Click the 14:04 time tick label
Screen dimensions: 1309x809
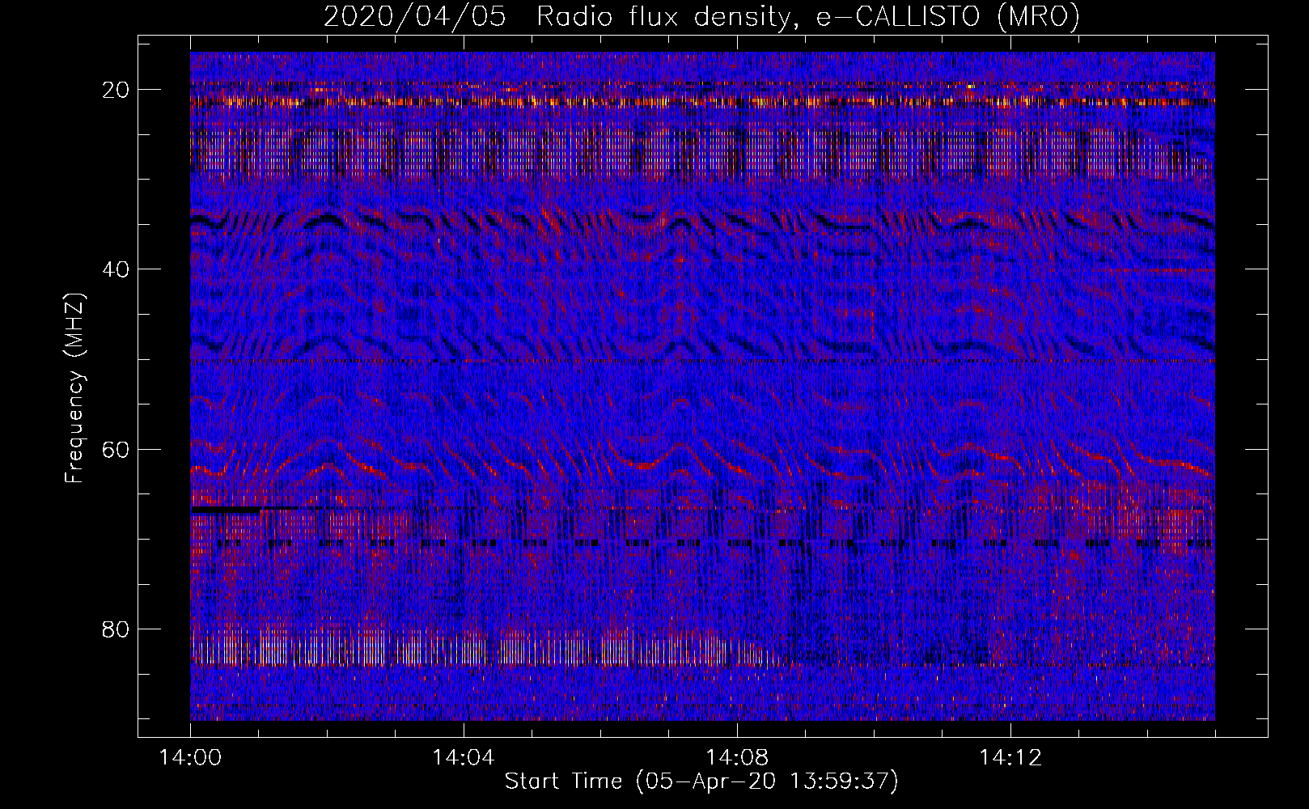[x=464, y=758]
